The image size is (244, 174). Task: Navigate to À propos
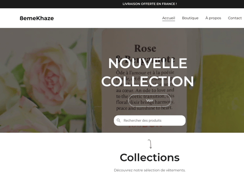click(x=213, y=18)
